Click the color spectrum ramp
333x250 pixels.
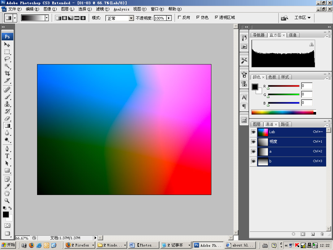click(284, 112)
